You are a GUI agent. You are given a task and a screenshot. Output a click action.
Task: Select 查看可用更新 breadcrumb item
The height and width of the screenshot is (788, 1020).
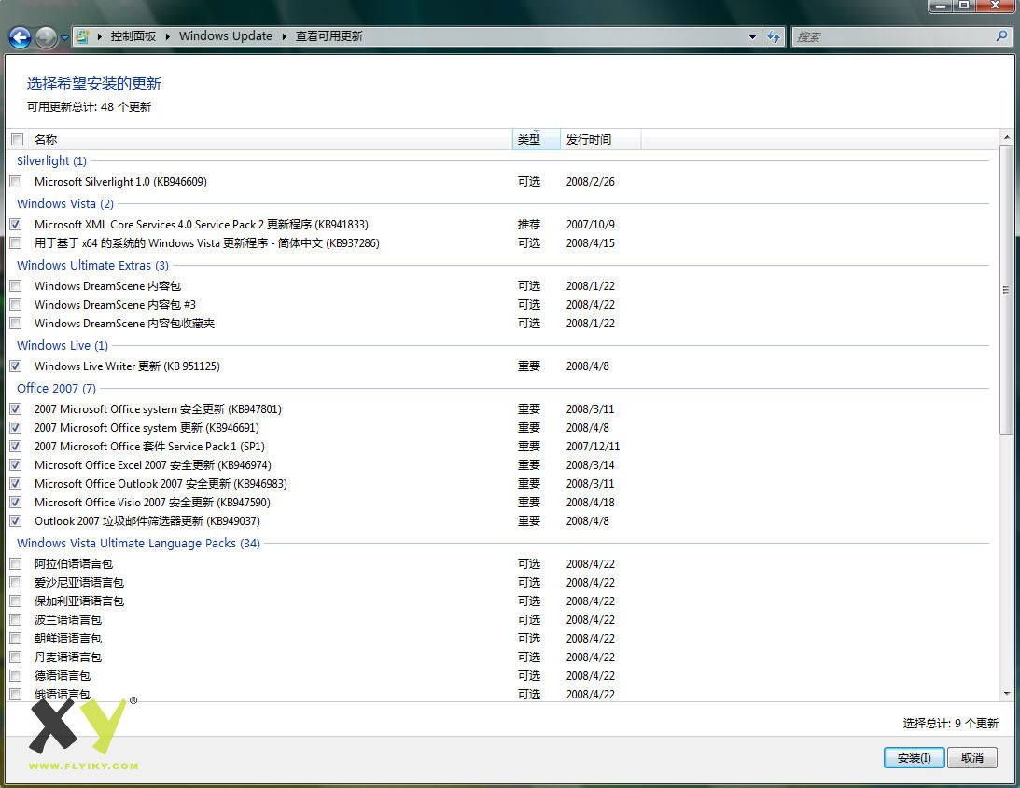tap(329, 36)
